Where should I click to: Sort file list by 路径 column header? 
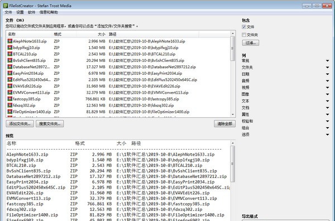pos(153,34)
